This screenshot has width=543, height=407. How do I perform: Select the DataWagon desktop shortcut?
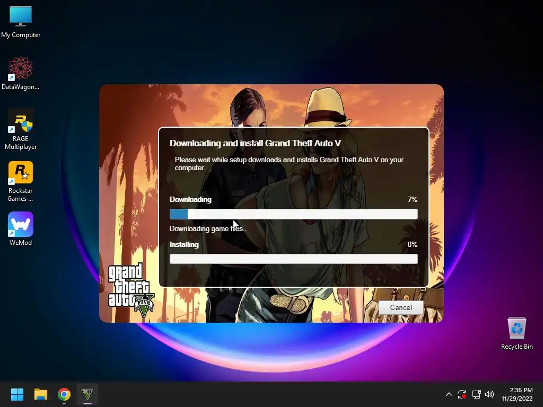21,73
